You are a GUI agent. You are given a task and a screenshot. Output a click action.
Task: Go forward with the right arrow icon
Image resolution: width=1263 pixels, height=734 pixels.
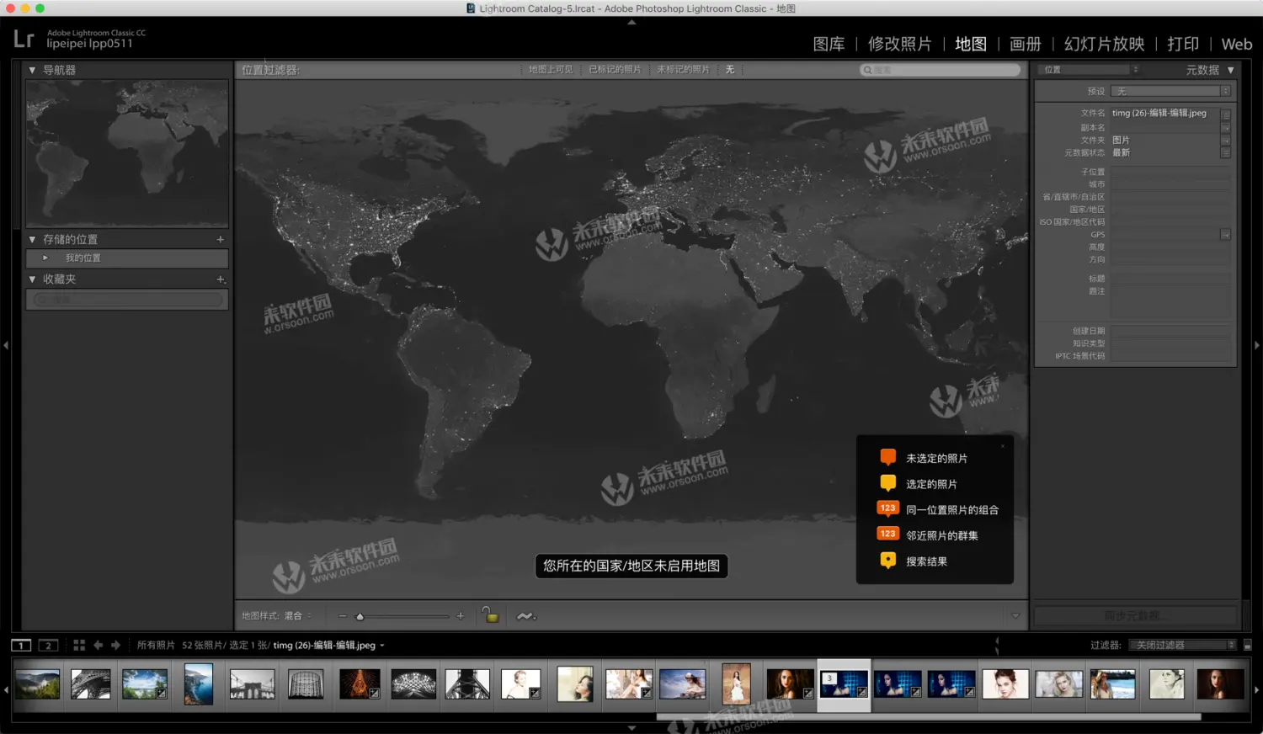(x=116, y=645)
